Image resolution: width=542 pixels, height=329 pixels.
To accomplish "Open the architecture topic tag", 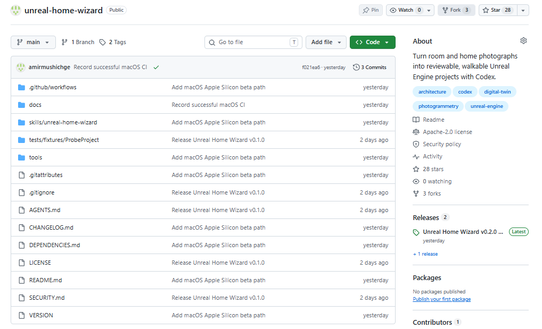I will pos(432,92).
